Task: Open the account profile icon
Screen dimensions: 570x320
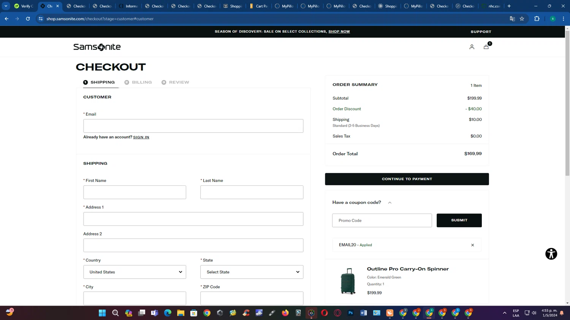Action: click(472, 47)
